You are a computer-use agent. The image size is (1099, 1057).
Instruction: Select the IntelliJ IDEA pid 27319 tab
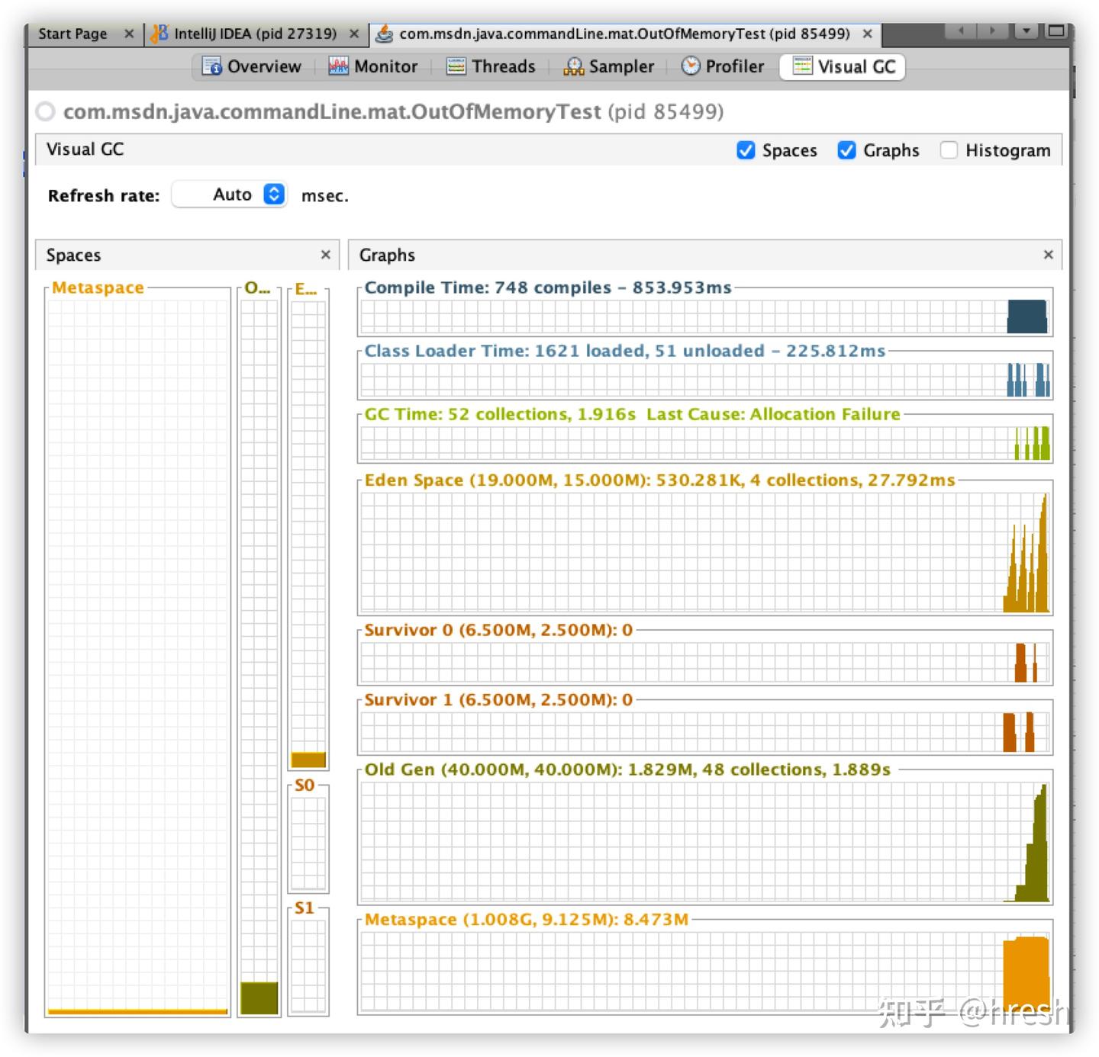[x=252, y=34]
